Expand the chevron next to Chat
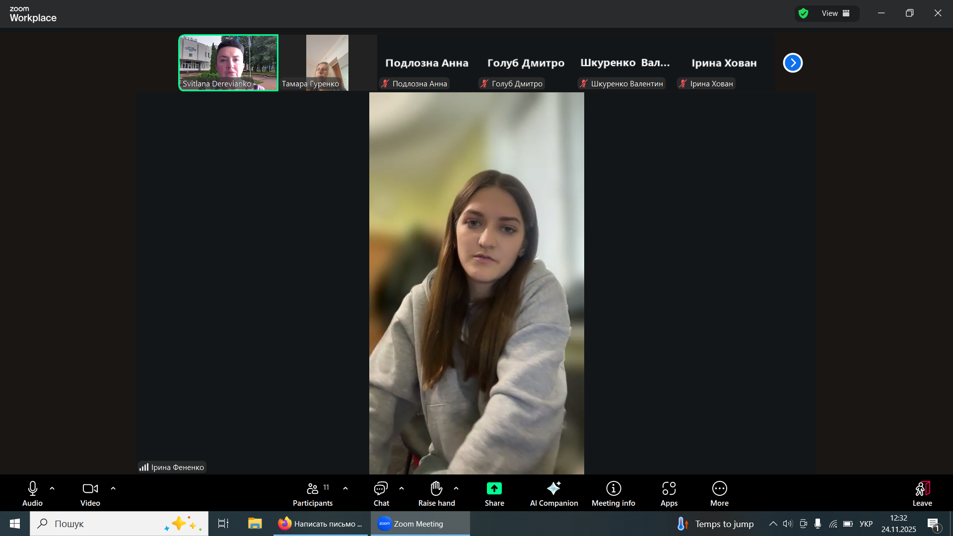The width and height of the screenshot is (953, 536). point(402,488)
